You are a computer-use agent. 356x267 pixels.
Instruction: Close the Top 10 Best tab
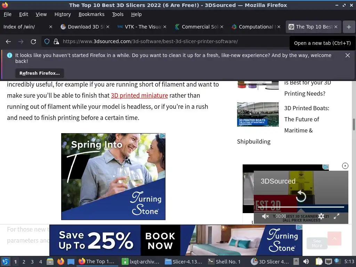(x=336, y=27)
